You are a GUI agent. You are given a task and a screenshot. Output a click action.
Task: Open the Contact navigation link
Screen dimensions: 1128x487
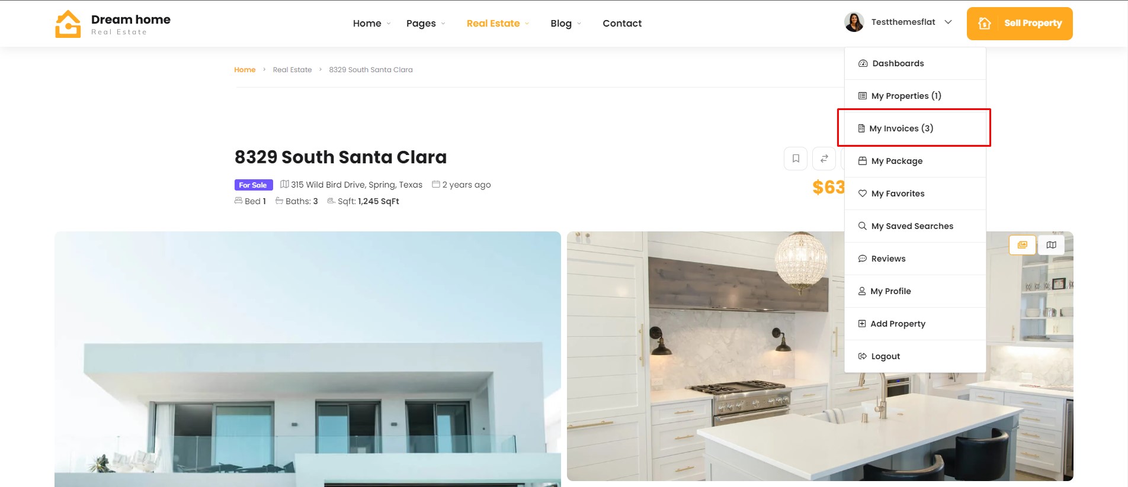(x=622, y=24)
